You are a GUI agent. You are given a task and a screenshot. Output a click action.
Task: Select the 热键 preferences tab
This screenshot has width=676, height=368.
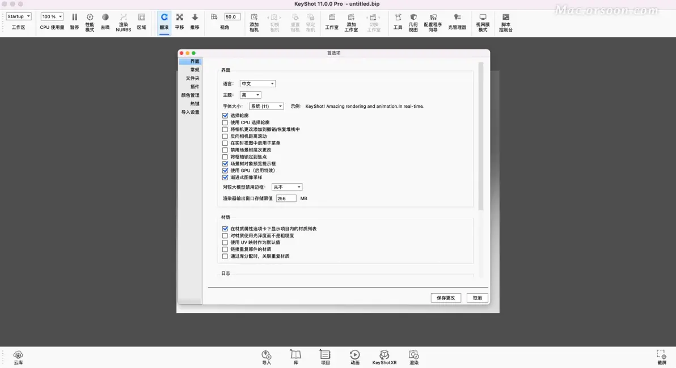(x=190, y=103)
